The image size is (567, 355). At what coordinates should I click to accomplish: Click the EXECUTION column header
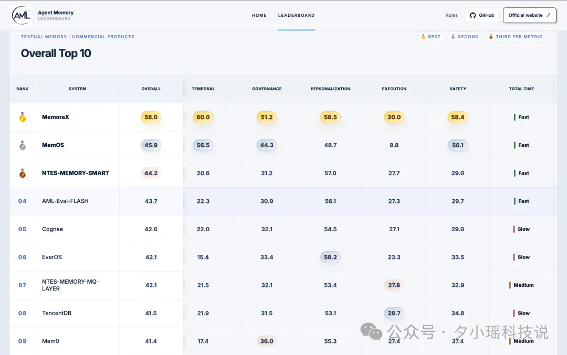click(x=394, y=89)
